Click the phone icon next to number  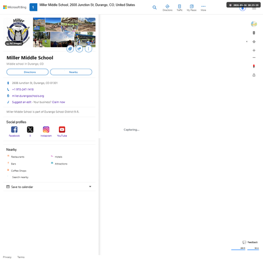coord(8,89)
